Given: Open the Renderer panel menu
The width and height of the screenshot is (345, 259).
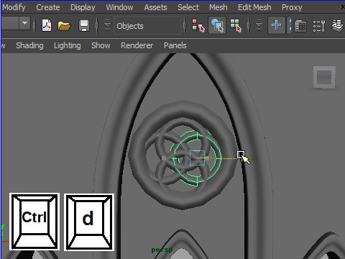Looking at the screenshot, I should click(137, 45).
